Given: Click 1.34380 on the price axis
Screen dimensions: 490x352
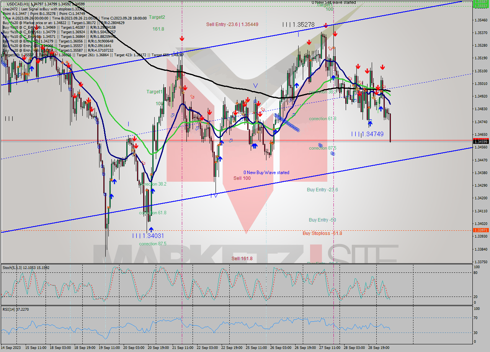Looking at the screenshot, I should pos(481,173).
